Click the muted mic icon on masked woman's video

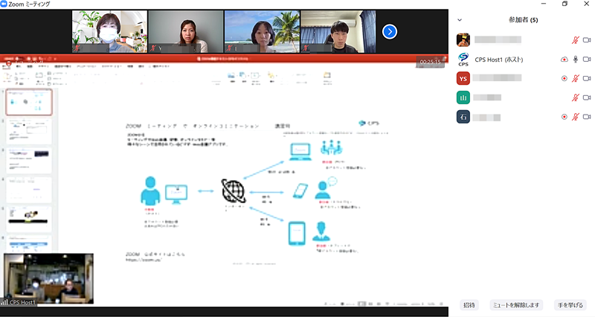click(x=77, y=48)
